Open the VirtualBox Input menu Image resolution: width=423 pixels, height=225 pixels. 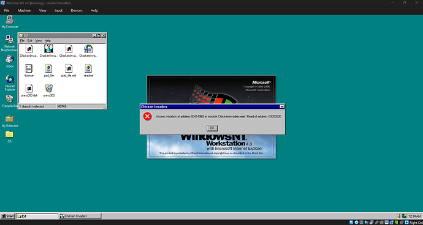pos(58,10)
